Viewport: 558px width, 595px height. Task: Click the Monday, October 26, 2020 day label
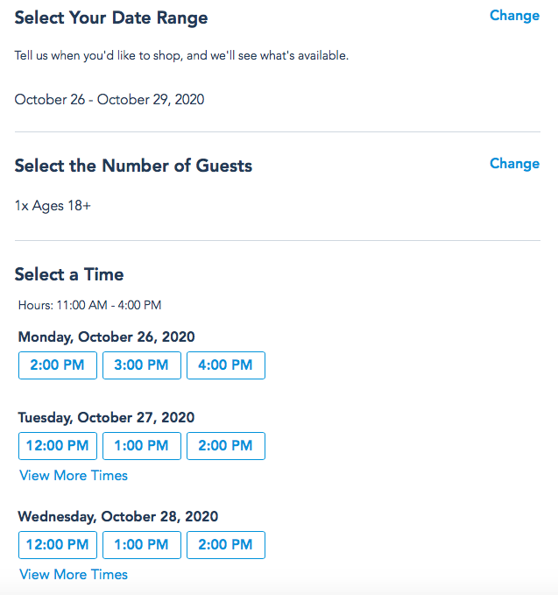click(x=106, y=337)
